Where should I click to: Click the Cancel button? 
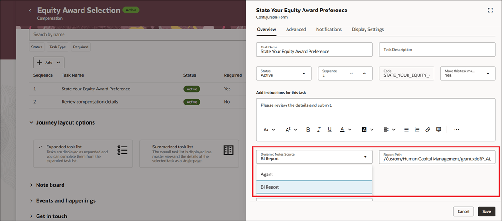(463, 212)
